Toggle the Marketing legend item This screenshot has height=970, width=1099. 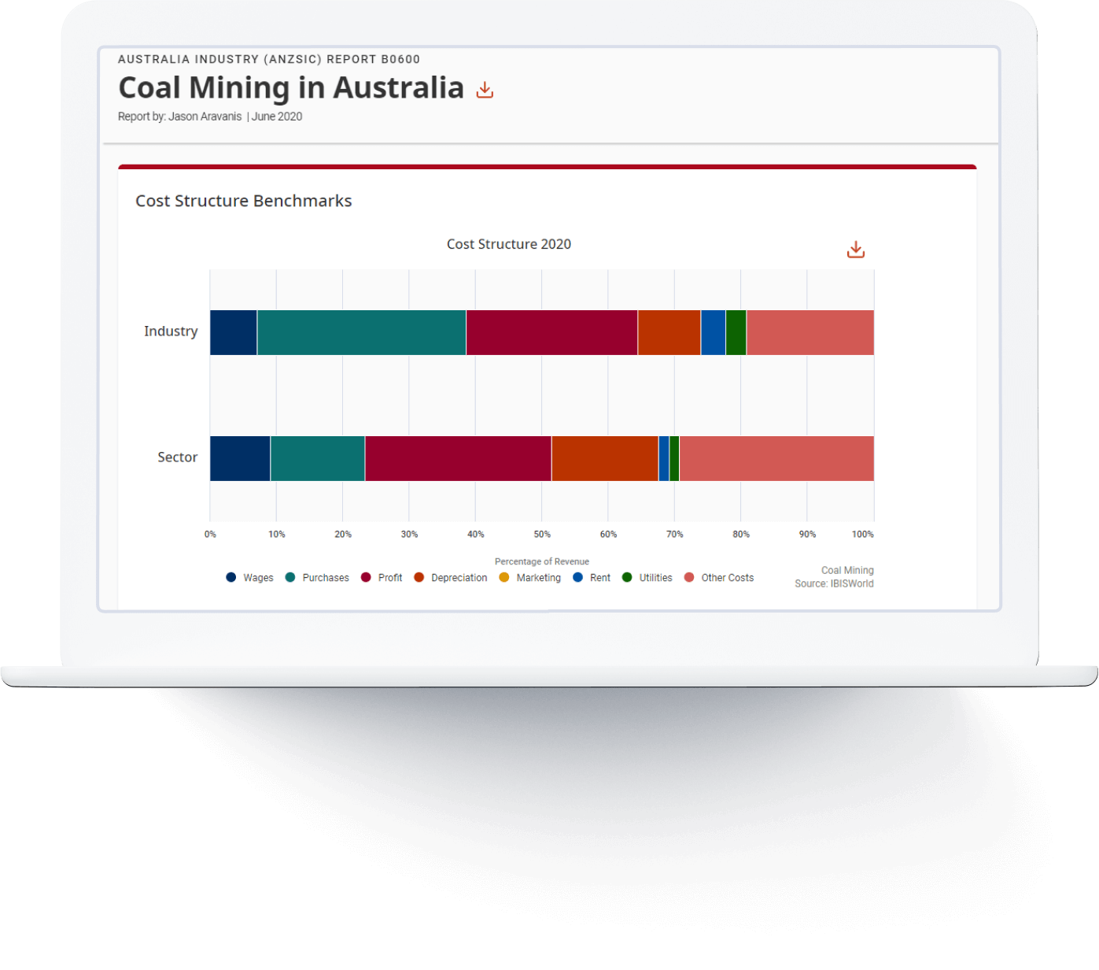530,578
